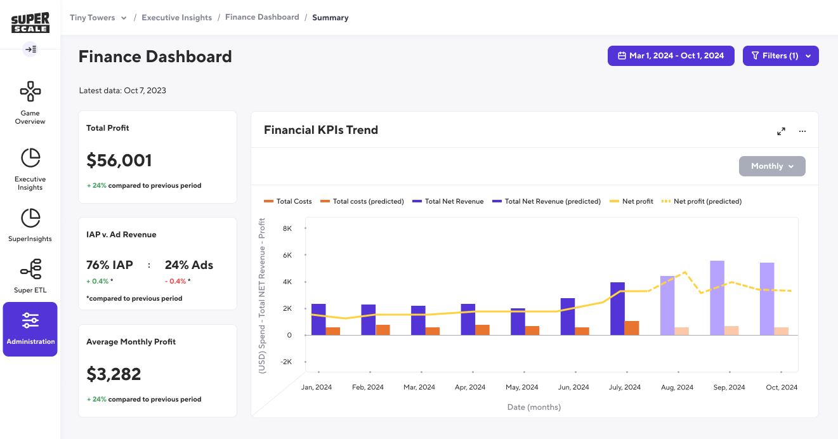Screen dimensions: 838x439
Task: Click the Oct, 2024 predicted revenue bar
Action: point(767,299)
